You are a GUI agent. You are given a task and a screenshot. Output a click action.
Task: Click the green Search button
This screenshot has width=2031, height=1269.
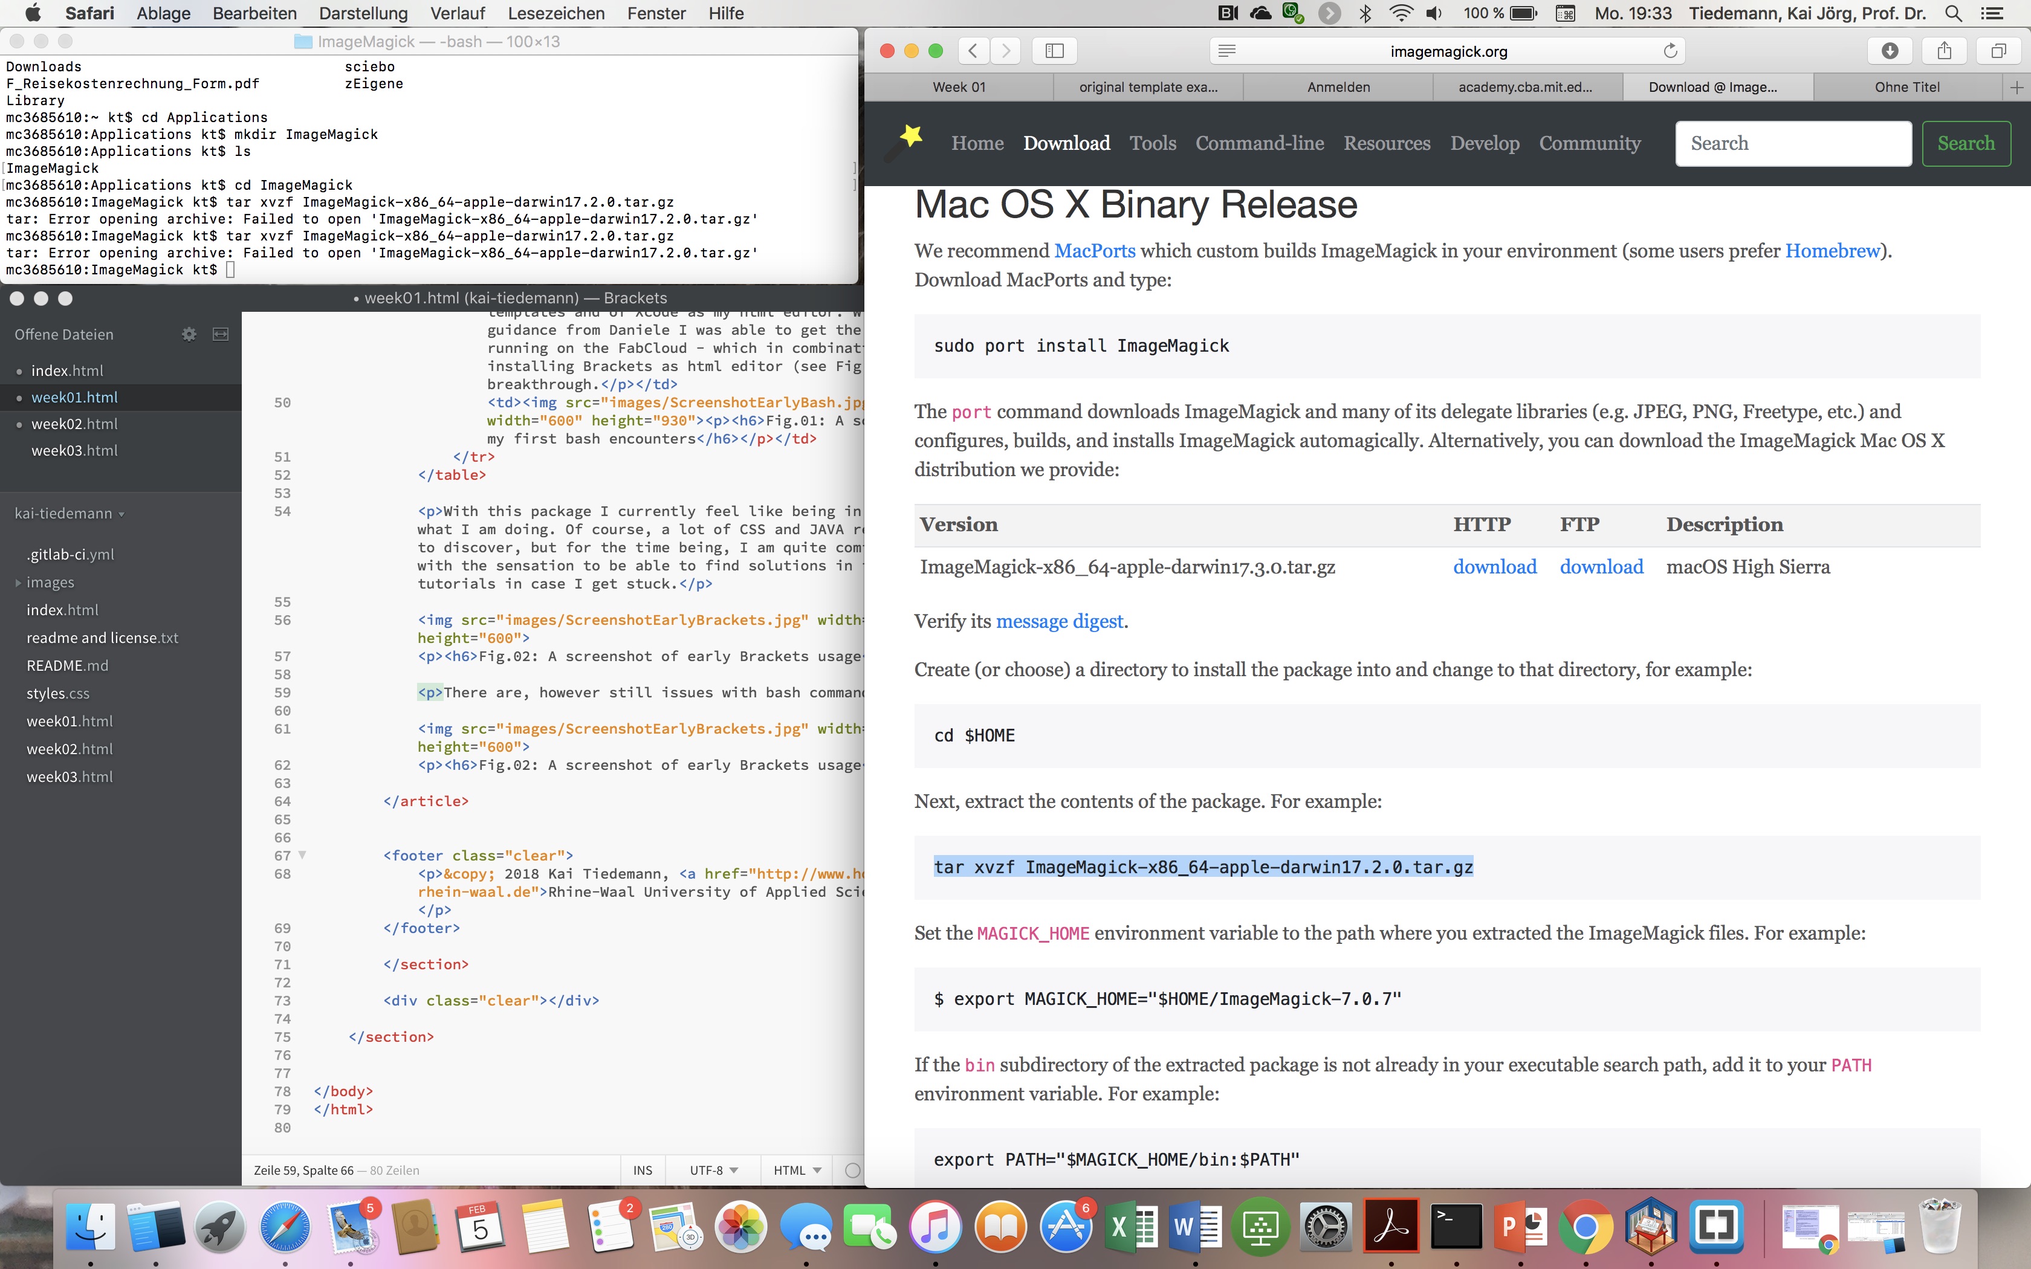click(1966, 144)
